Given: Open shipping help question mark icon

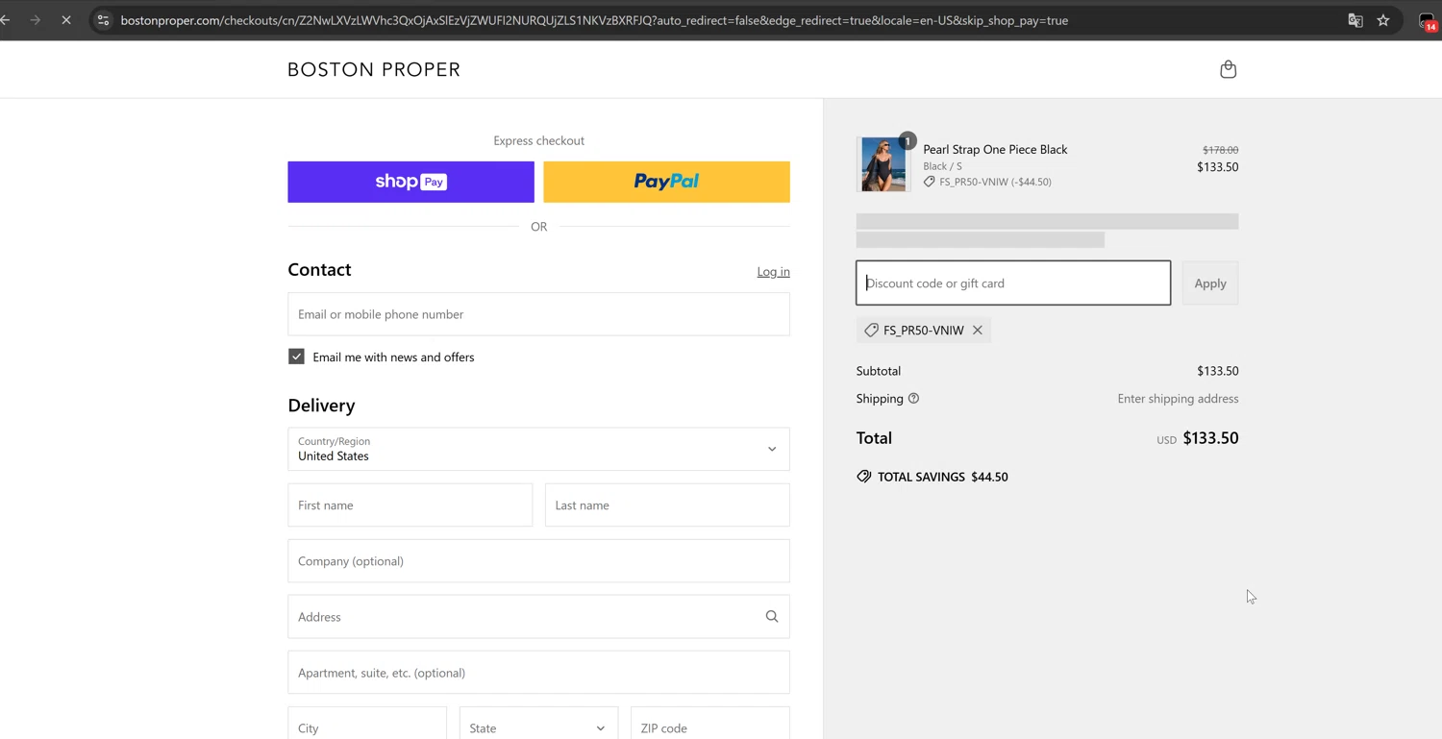Looking at the screenshot, I should [x=913, y=399].
